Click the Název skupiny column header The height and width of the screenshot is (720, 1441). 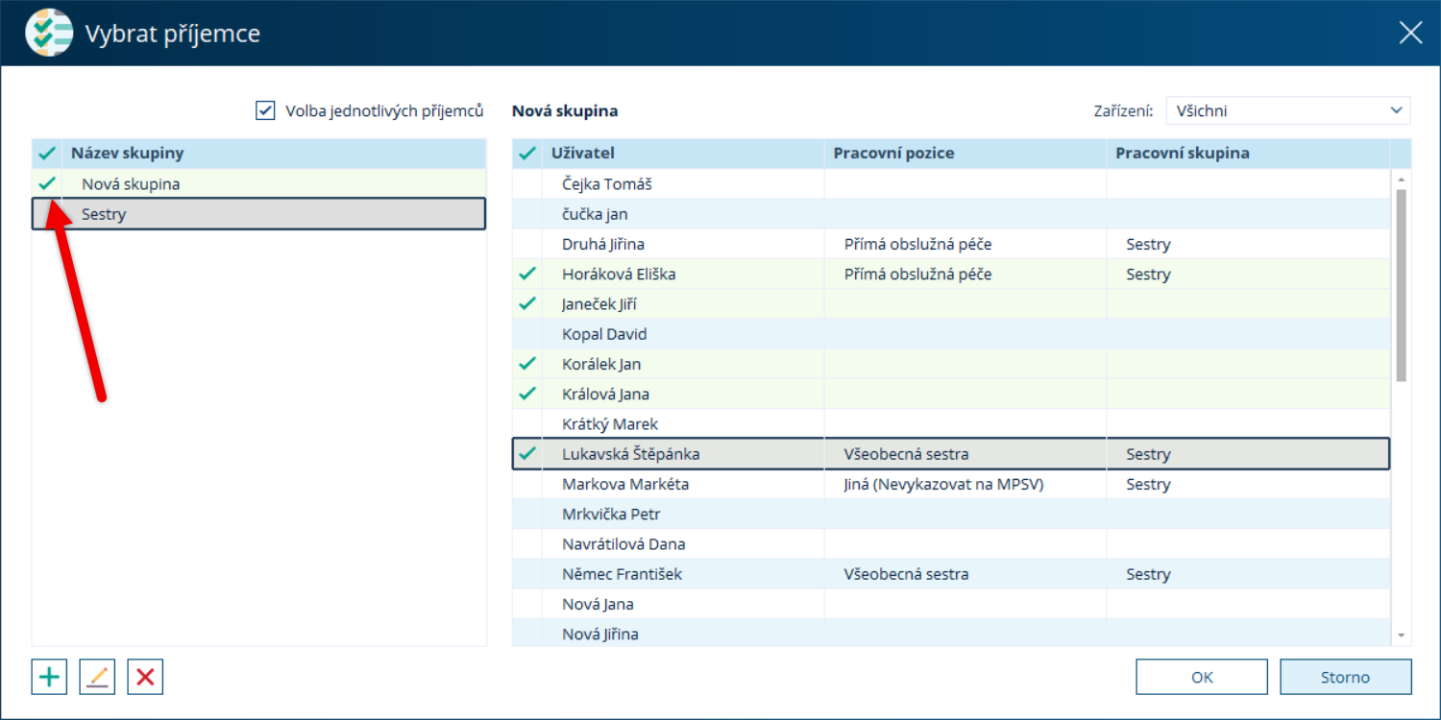click(x=274, y=154)
